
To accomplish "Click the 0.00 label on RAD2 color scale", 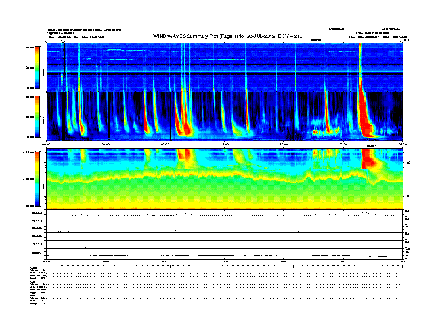I will 31,88.
